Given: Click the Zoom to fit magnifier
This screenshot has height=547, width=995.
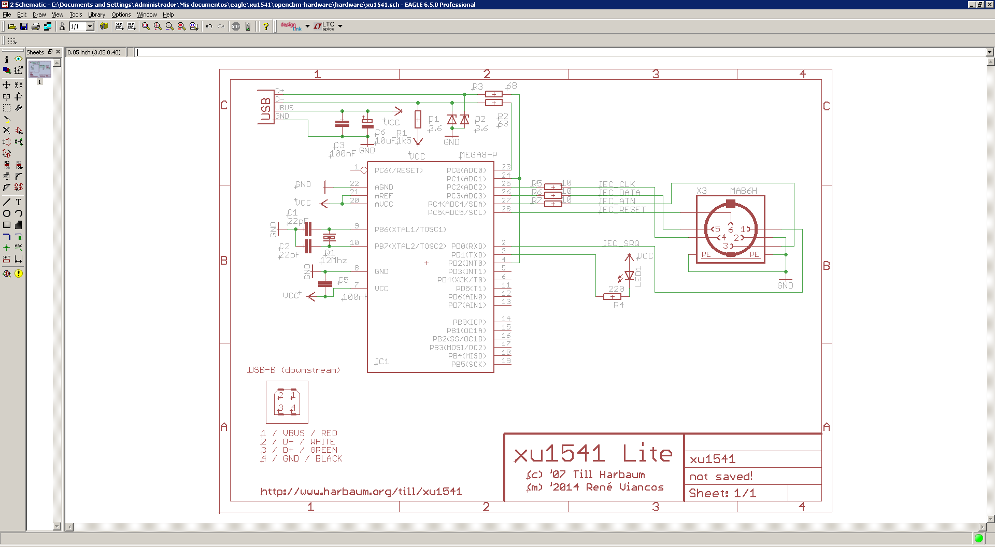Looking at the screenshot, I should pos(146,26).
